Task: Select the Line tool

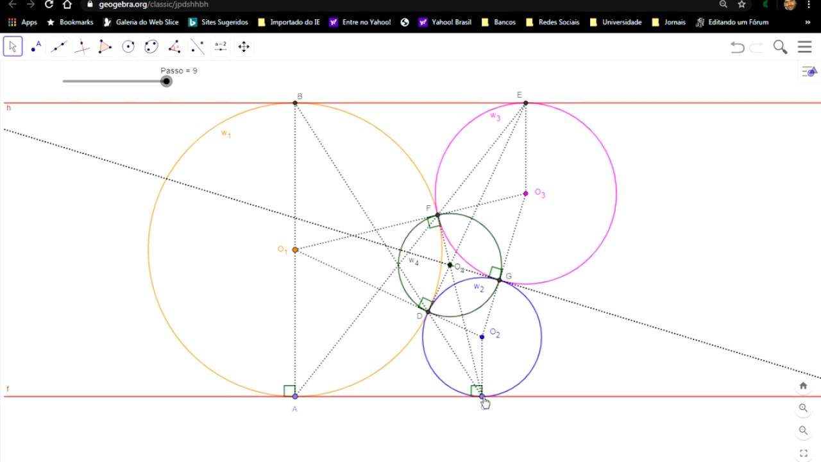Action: [x=59, y=46]
